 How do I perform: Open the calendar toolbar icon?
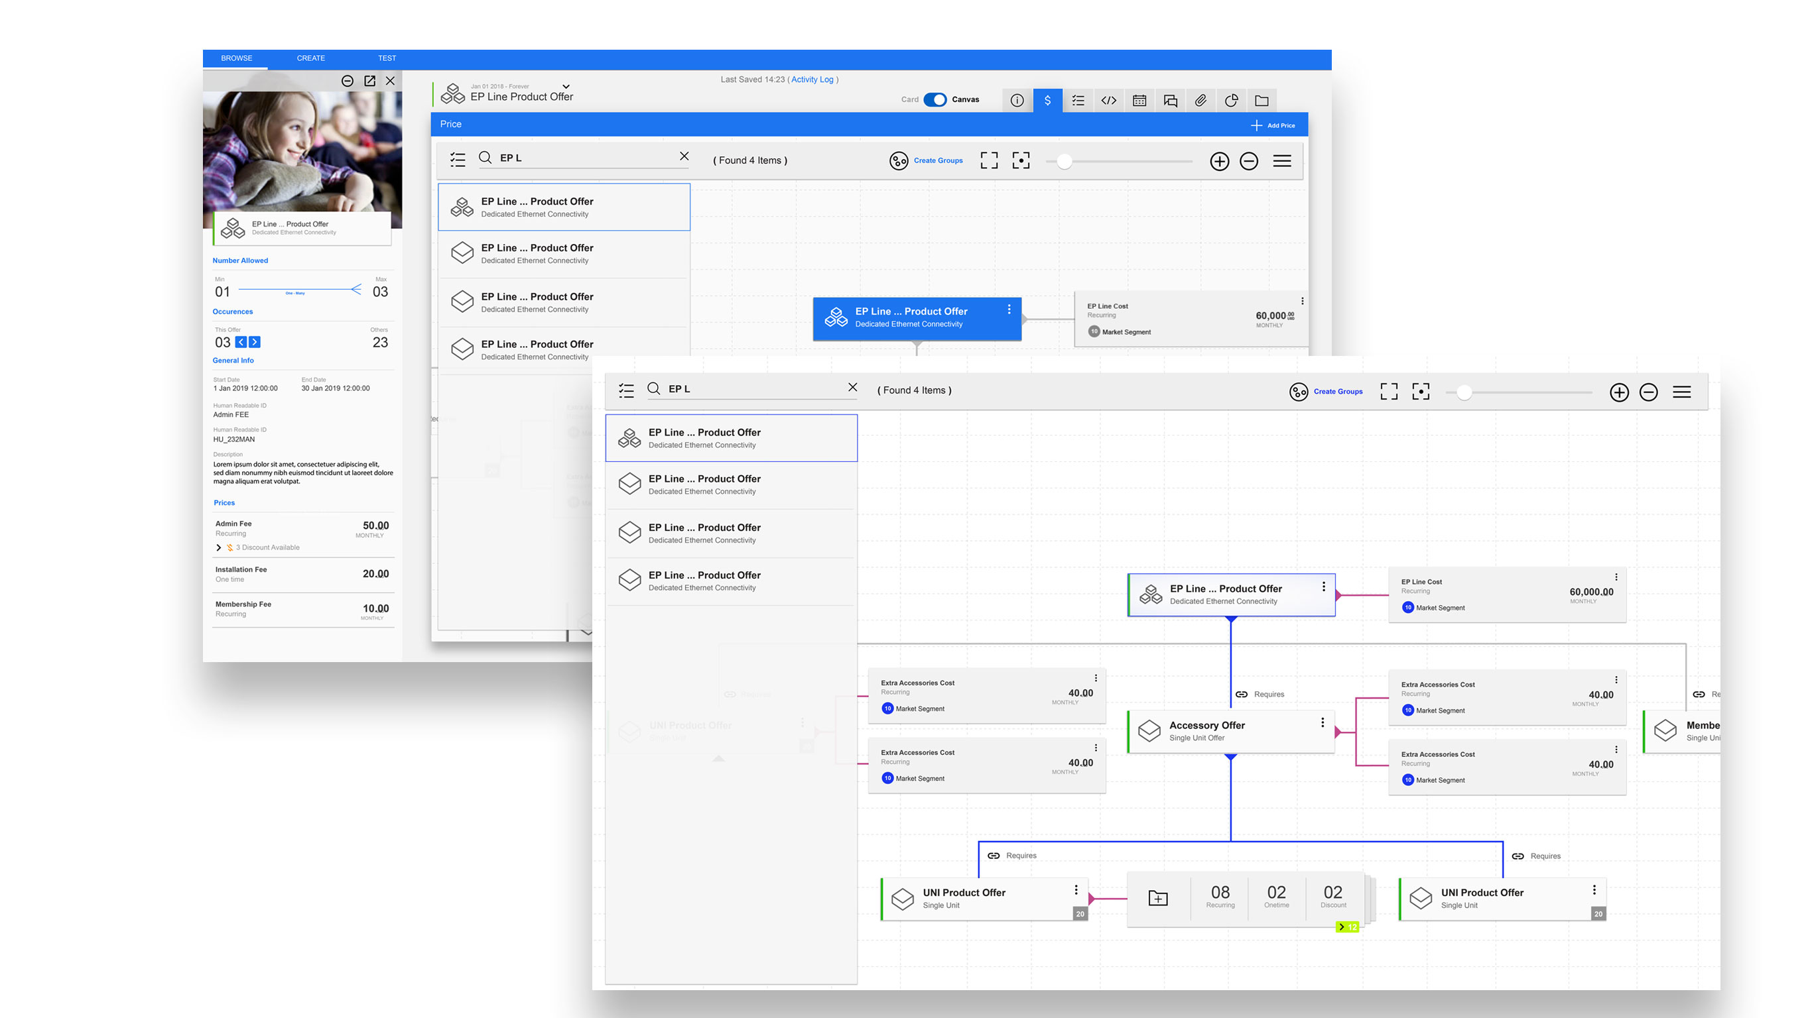click(x=1139, y=101)
